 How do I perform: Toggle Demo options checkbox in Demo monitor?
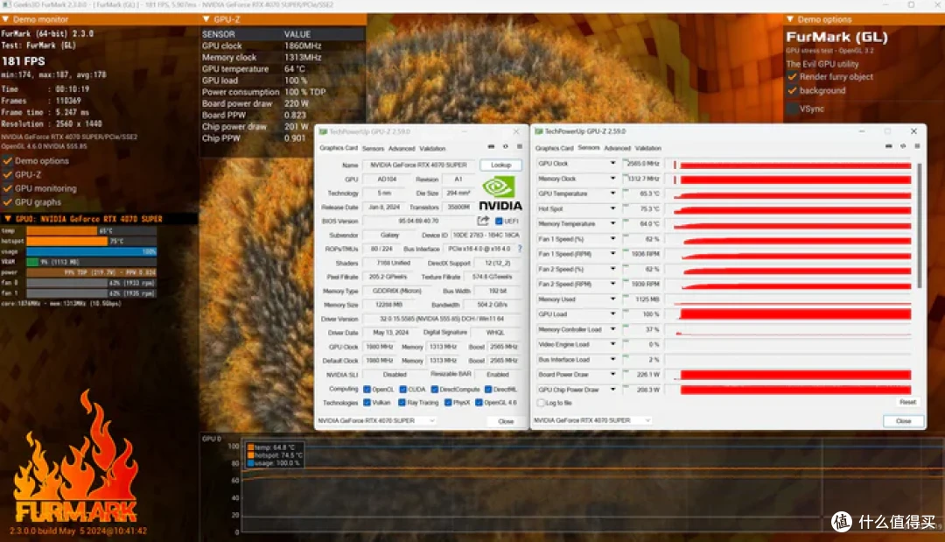8,161
